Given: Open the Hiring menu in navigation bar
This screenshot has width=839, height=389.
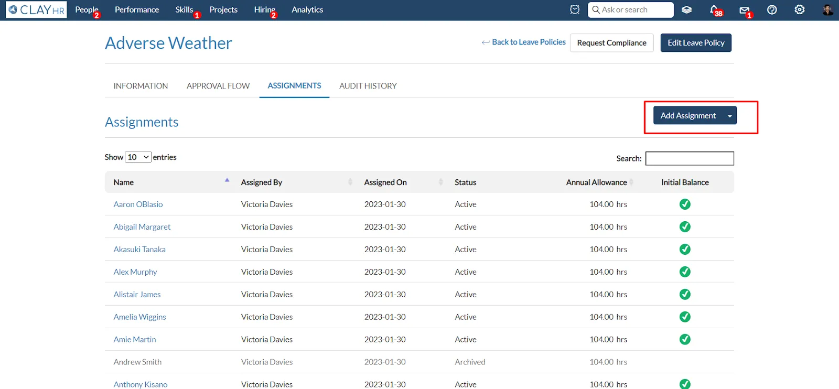Looking at the screenshot, I should click(265, 10).
